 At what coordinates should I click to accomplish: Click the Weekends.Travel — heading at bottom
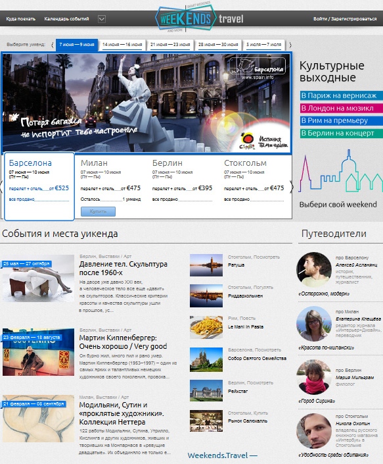point(222,455)
